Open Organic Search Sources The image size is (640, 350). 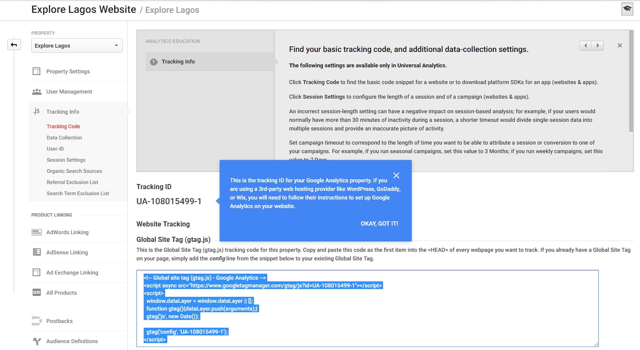(74, 171)
